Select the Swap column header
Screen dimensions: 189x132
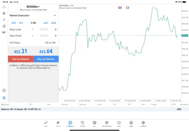coord(154,105)
